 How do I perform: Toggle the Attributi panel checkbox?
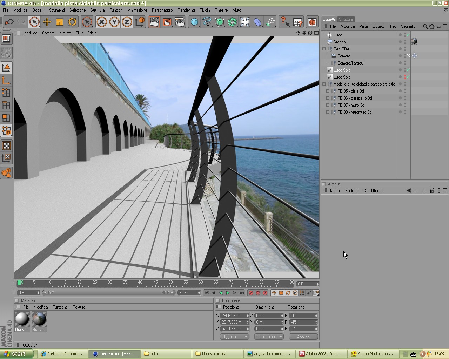[324, 184]
